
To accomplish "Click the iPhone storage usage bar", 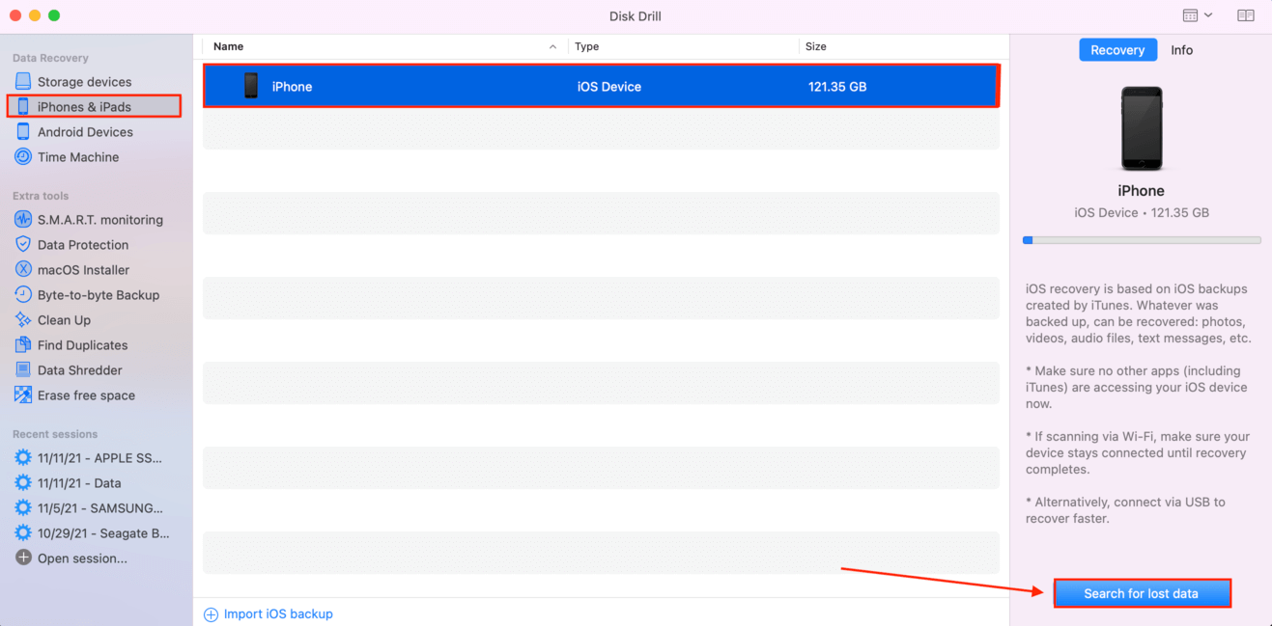I will [1142, 240].
